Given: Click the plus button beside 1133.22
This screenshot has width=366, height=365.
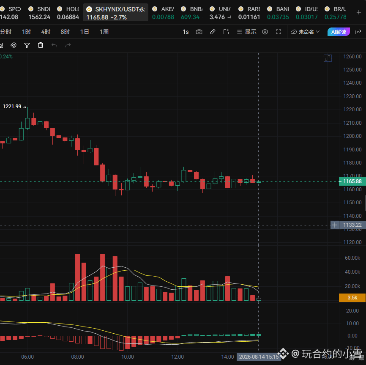Looking at the screenshot, I should click(x=335, y=225).
